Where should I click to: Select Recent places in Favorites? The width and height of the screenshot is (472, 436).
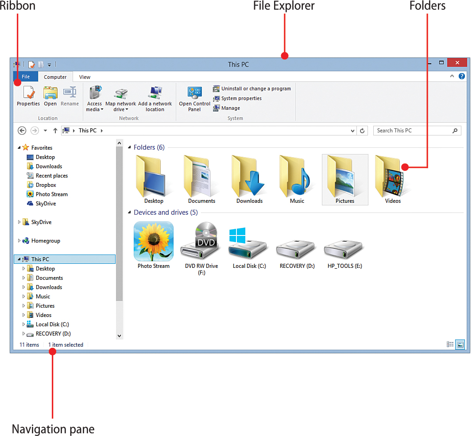click(x=47, y=176)
